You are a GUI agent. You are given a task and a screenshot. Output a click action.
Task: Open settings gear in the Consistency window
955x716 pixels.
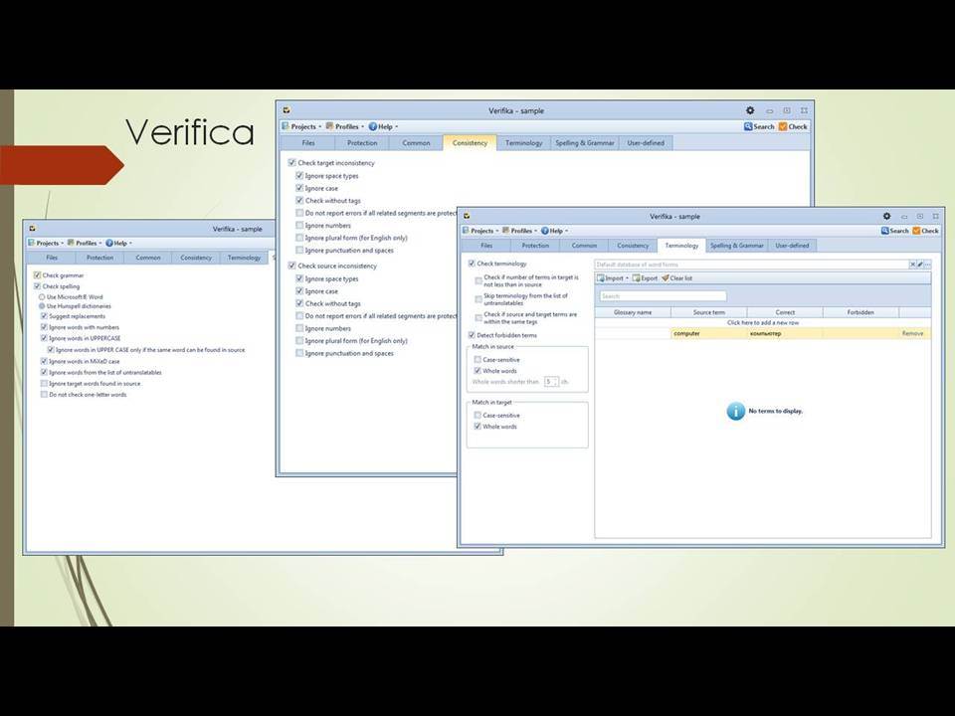750,110
